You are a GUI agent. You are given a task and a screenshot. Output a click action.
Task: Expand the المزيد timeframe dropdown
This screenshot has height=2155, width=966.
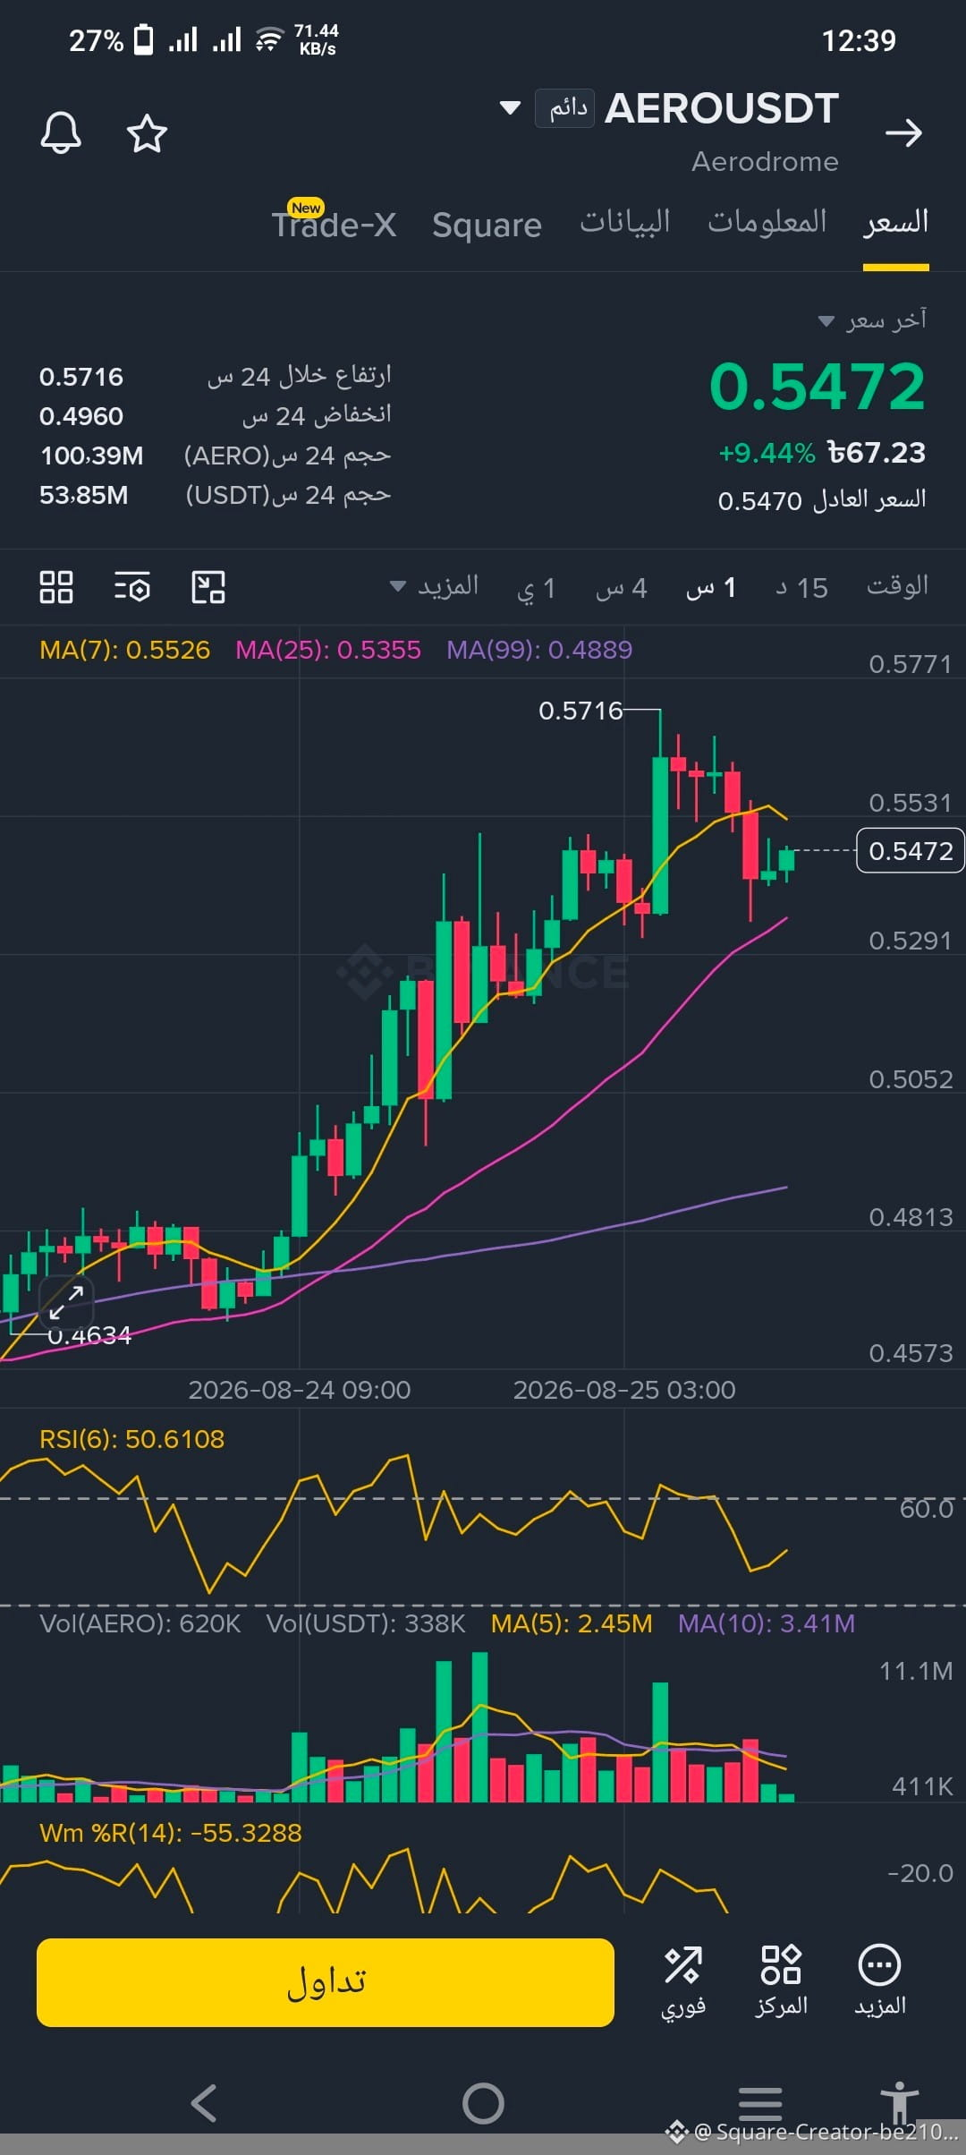coord(435,586)
